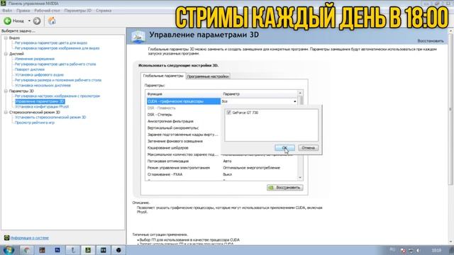The height and width of the screenshot is (255, 454).
Task: Click the Отмена button
Action: click(308, 148)
